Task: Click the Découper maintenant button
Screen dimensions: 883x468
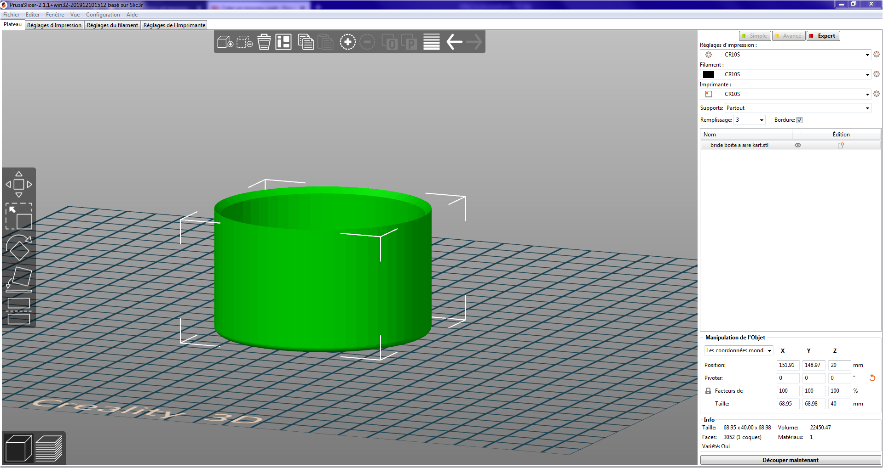Action: pyautogui.click(x=790, y=460)
